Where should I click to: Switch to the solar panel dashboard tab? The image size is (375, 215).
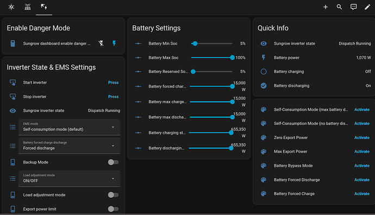pyautogui.click(x=28, y=7)
